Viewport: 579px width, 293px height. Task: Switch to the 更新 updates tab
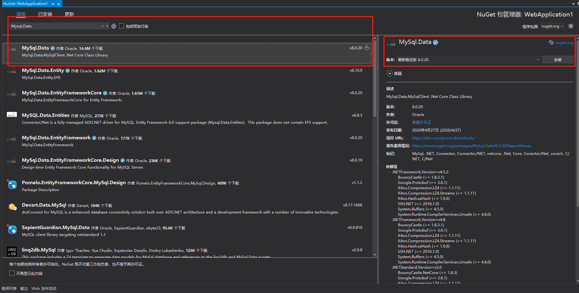[x=69, y=14]
